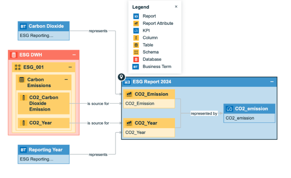Viewport: 291px width, 178px height.
Task: Click the Table icon in the Legend
Action: pos(136,45)
